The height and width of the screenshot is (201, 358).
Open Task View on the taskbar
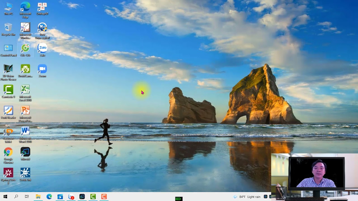[27, 197]
